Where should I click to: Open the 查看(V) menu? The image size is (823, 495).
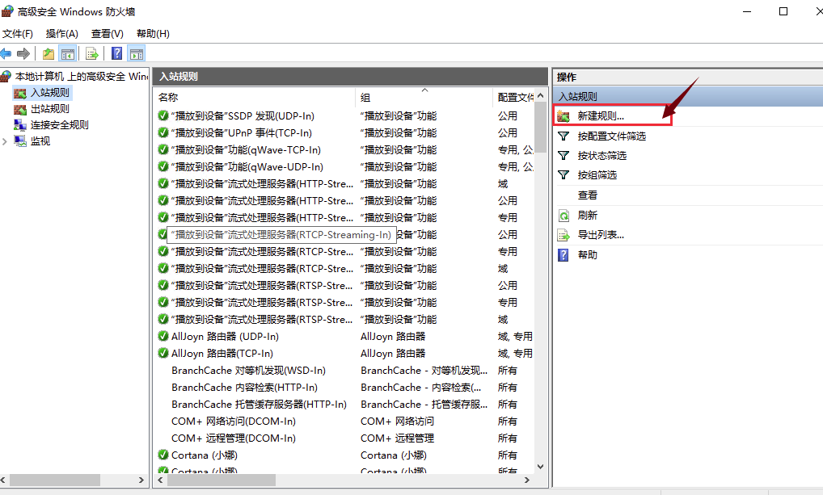108,34
